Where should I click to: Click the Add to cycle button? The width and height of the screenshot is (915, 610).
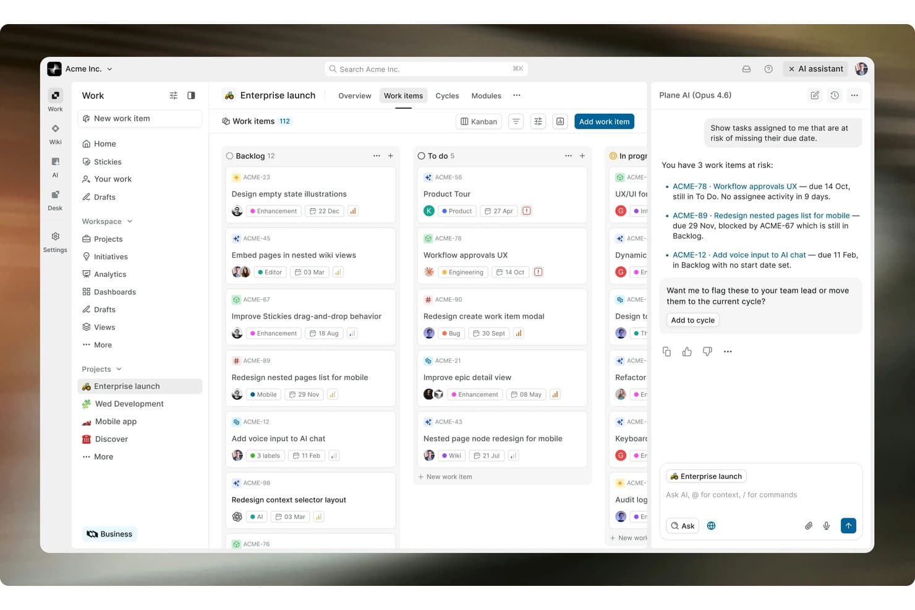coord(692,320)
